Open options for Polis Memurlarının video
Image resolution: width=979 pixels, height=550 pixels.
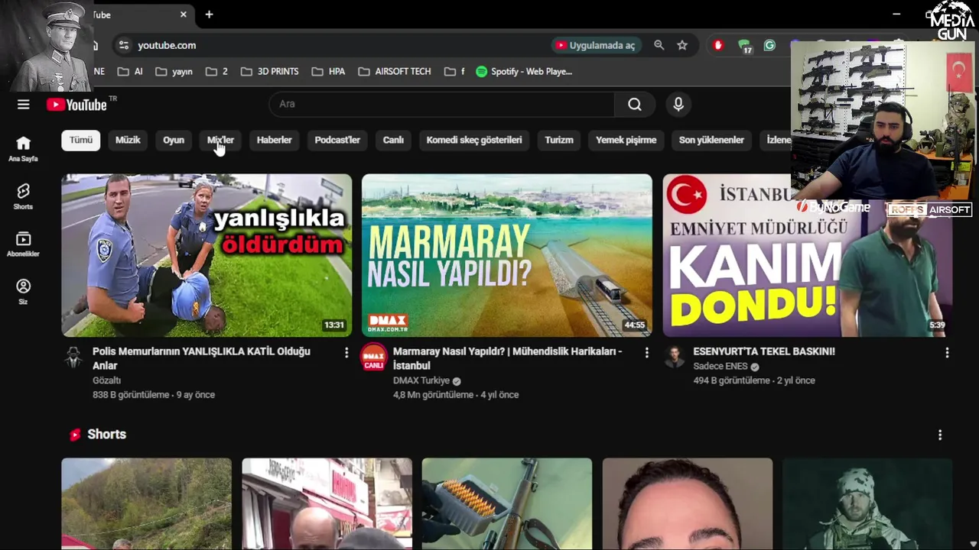pyautogui.click(x=346, y=352)
